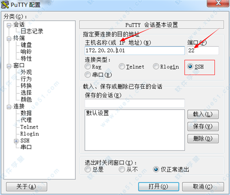Click the 载入(L) button

203,114
